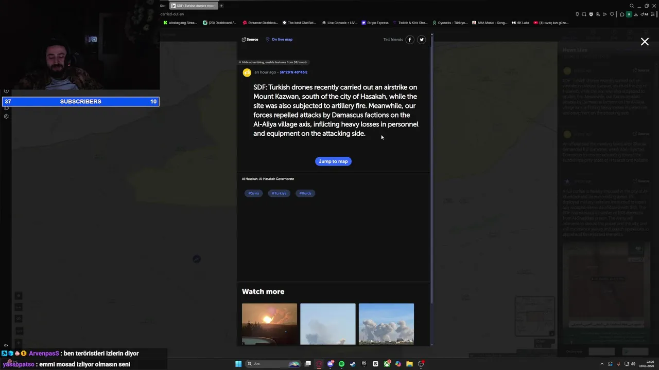This screenshot has width=659, height=370.
Task: Open the Windows Start menu
Action: [238, 364]
